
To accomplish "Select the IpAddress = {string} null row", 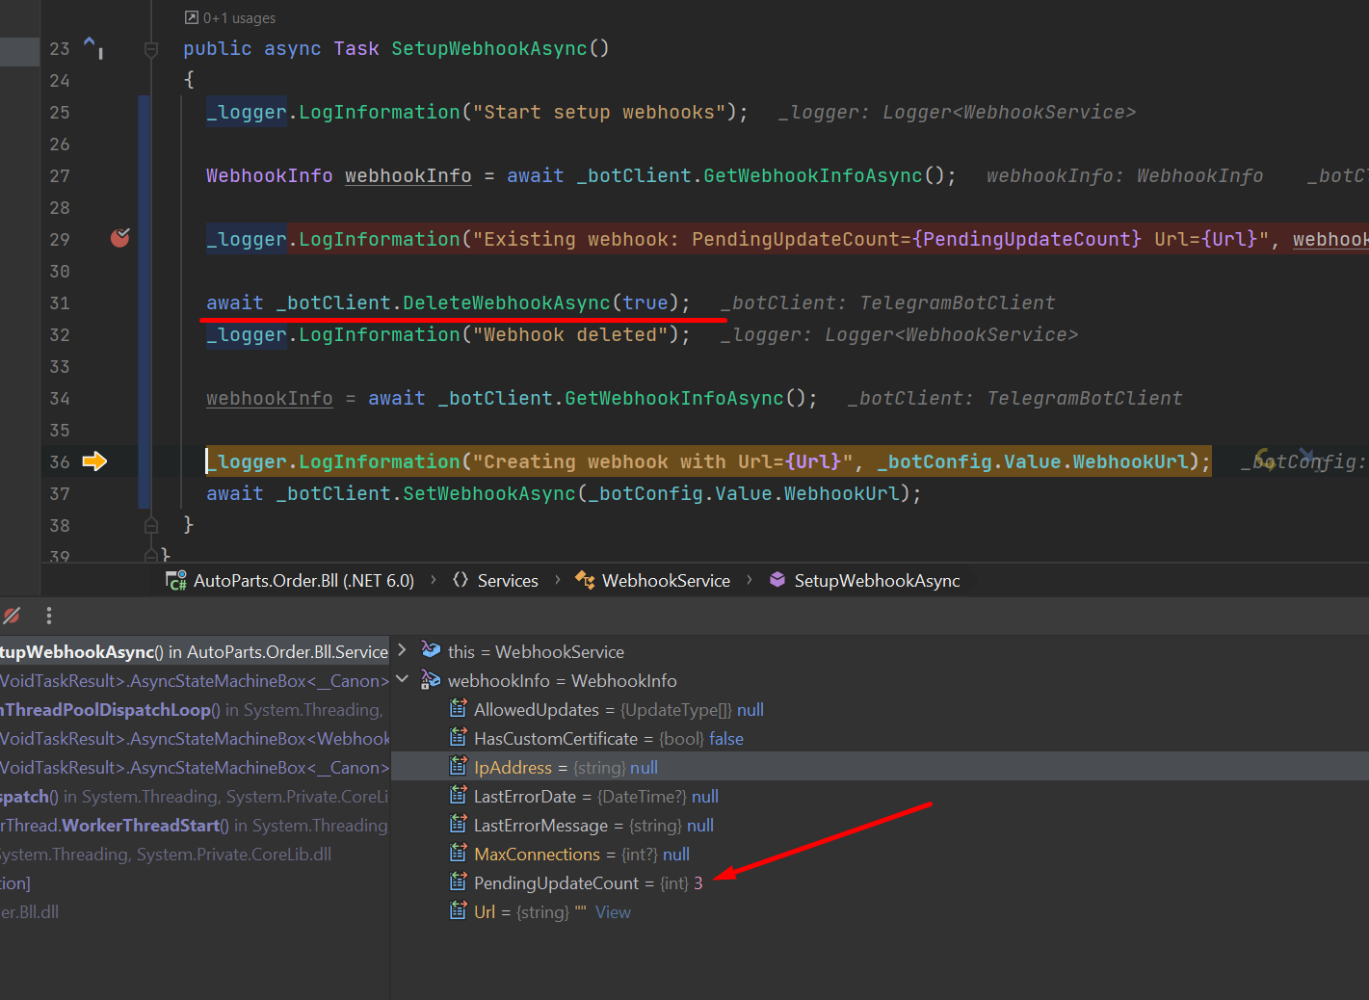I will point(880,767).
